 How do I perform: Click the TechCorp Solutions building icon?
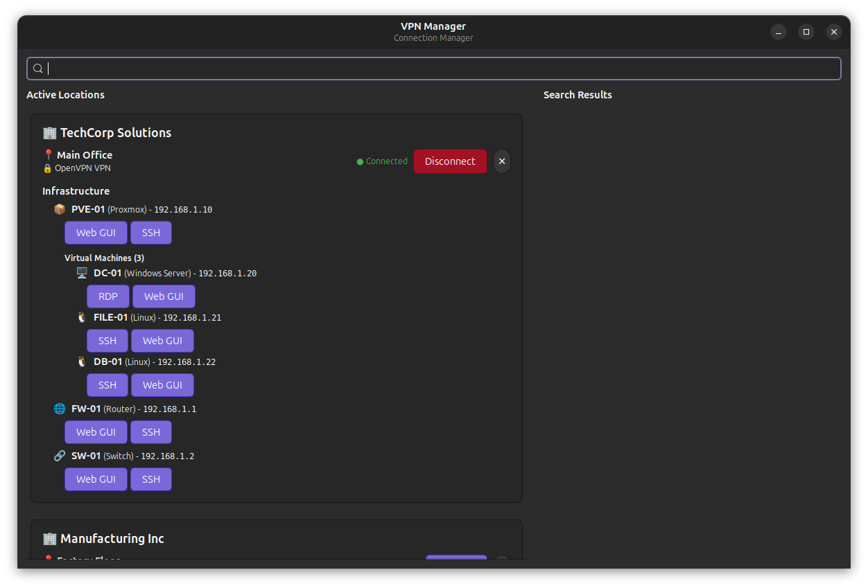pyautogui.click(x=49, y=132)
